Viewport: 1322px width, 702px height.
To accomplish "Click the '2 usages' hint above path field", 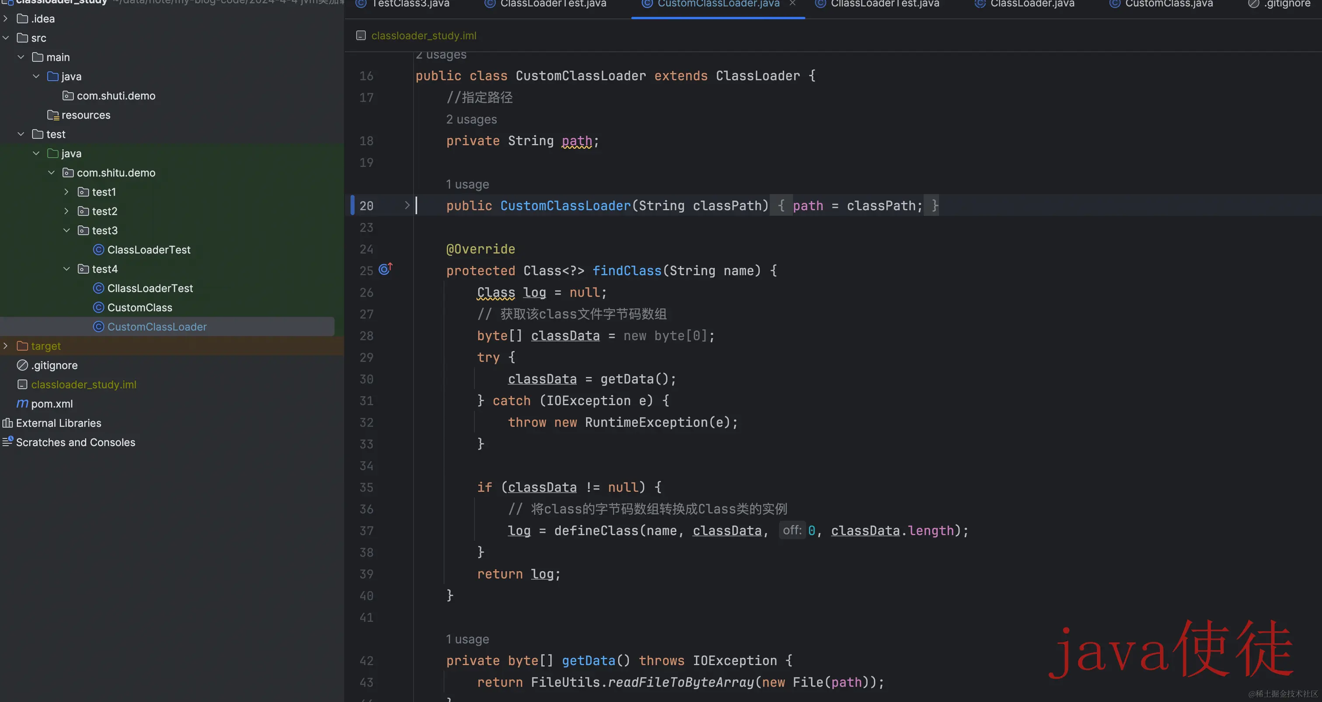I will (471, 119).
